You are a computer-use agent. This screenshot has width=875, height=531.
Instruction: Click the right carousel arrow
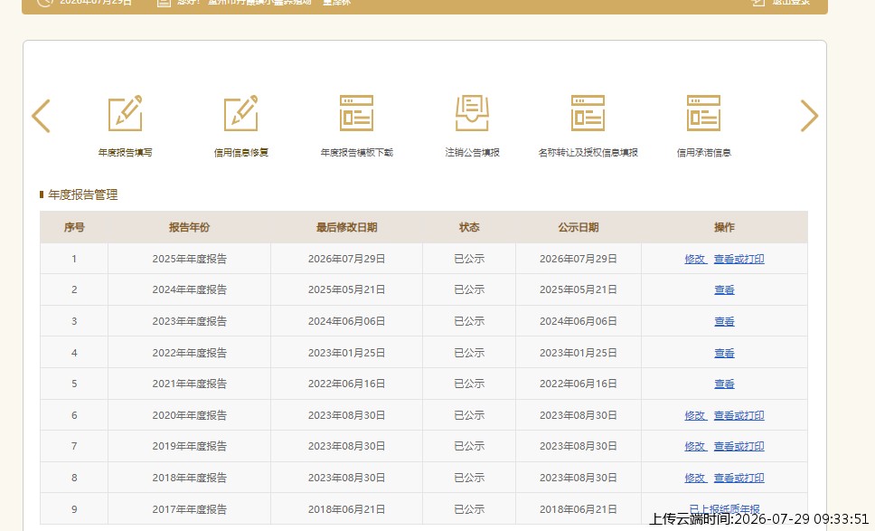809,116
